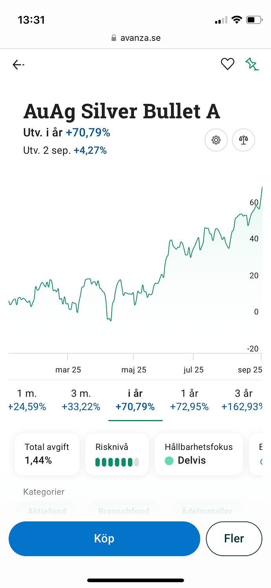
Task: Select the 1 m. period tab
Action: click(27, 400)
